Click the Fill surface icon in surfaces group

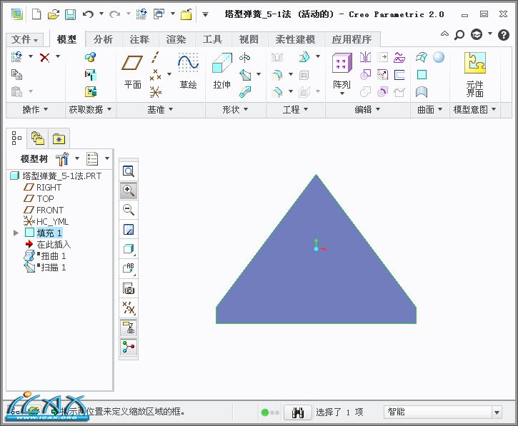coord(422,75)
